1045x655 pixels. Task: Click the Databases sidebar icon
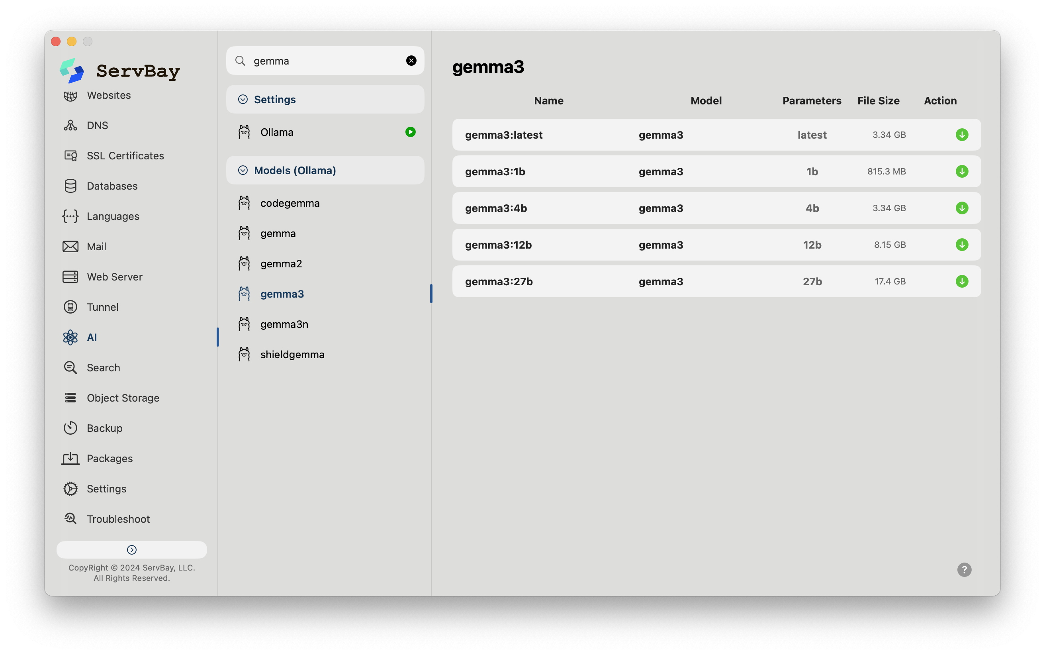coord(70,186)
